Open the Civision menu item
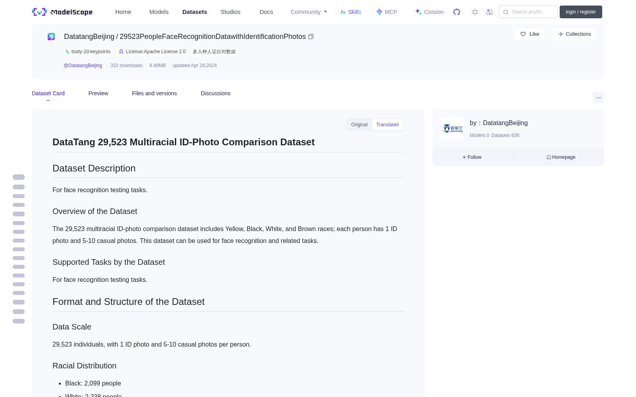Image resolution: width=636 pixels, height=397 pixels. point(429,12)
